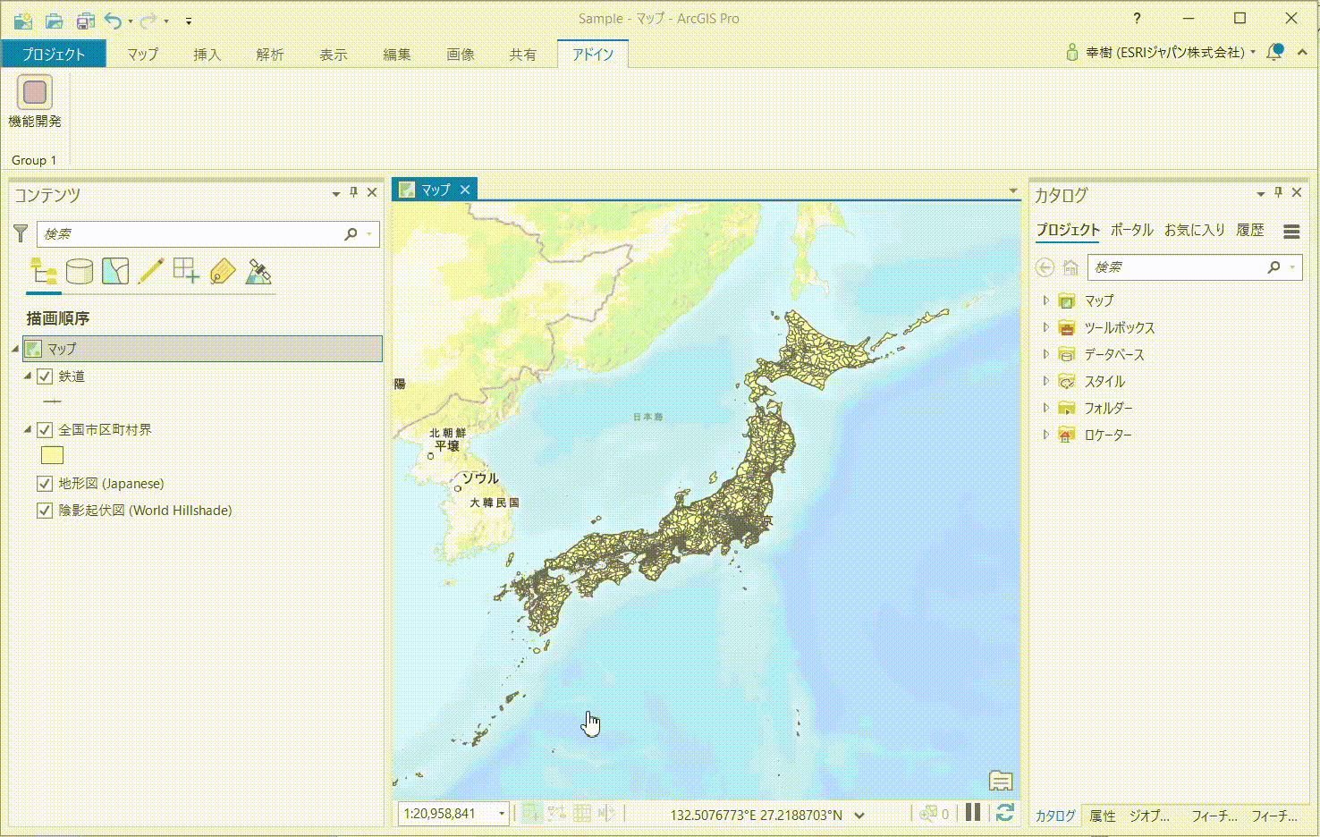
Task: Select the List By Snapping icon
Action: coord(186,271)
